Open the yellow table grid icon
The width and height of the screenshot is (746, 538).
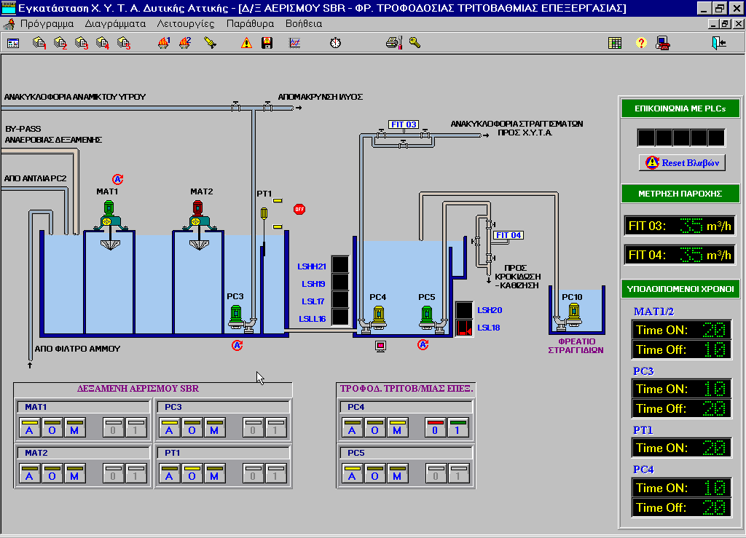(x=615, y=43)
